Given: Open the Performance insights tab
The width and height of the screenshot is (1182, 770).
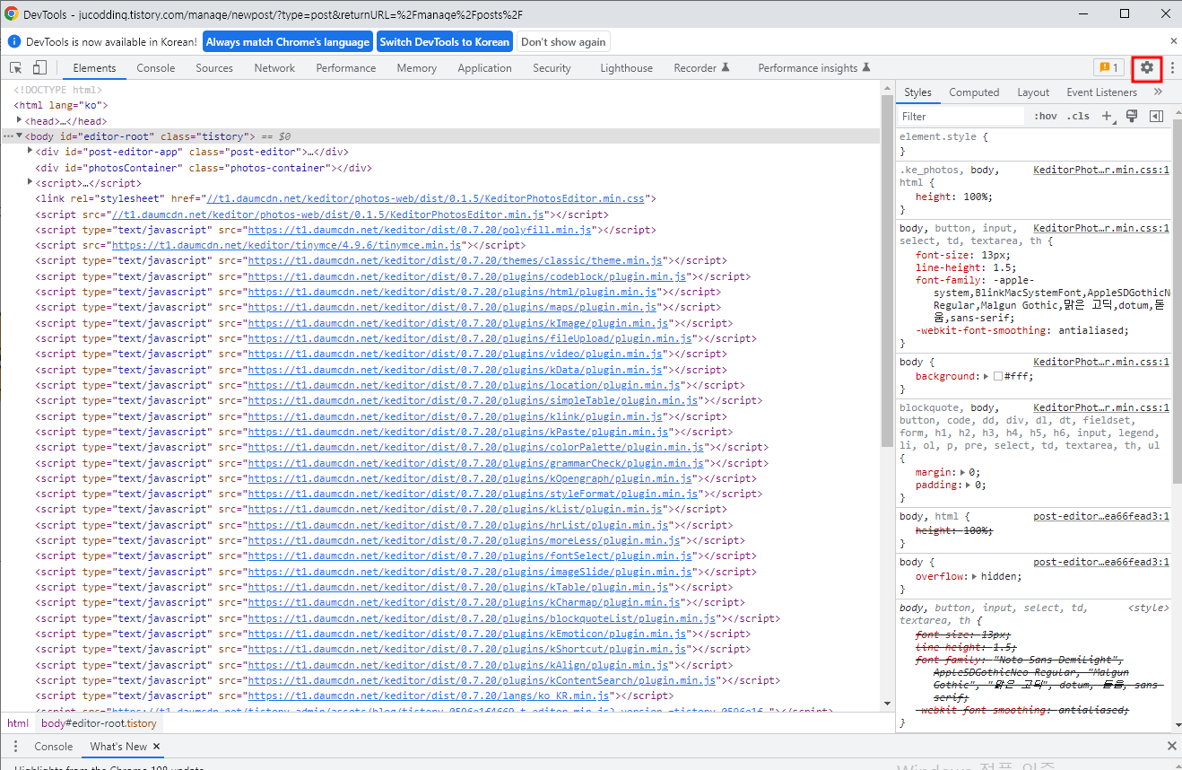Looking at the screenshot, I should [x=814, y=68].
